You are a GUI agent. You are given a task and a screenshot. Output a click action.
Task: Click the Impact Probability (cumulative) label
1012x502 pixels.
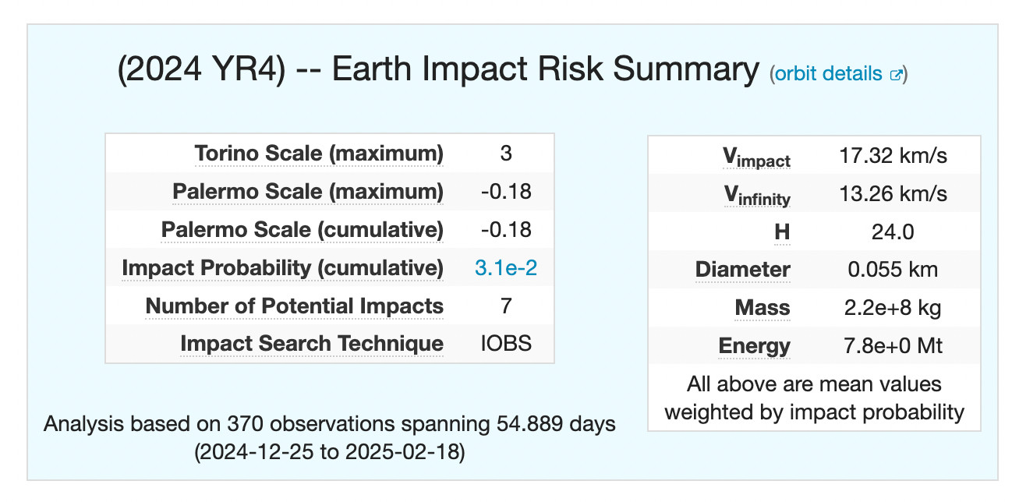[x=282, y=268]
